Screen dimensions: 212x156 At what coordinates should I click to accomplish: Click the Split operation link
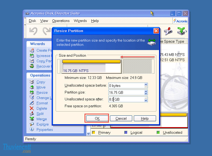[40, 114]
